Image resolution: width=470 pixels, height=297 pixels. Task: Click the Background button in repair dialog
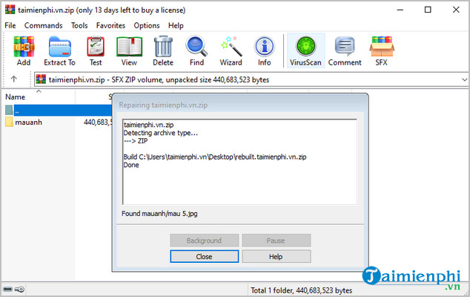click(204, 241)
